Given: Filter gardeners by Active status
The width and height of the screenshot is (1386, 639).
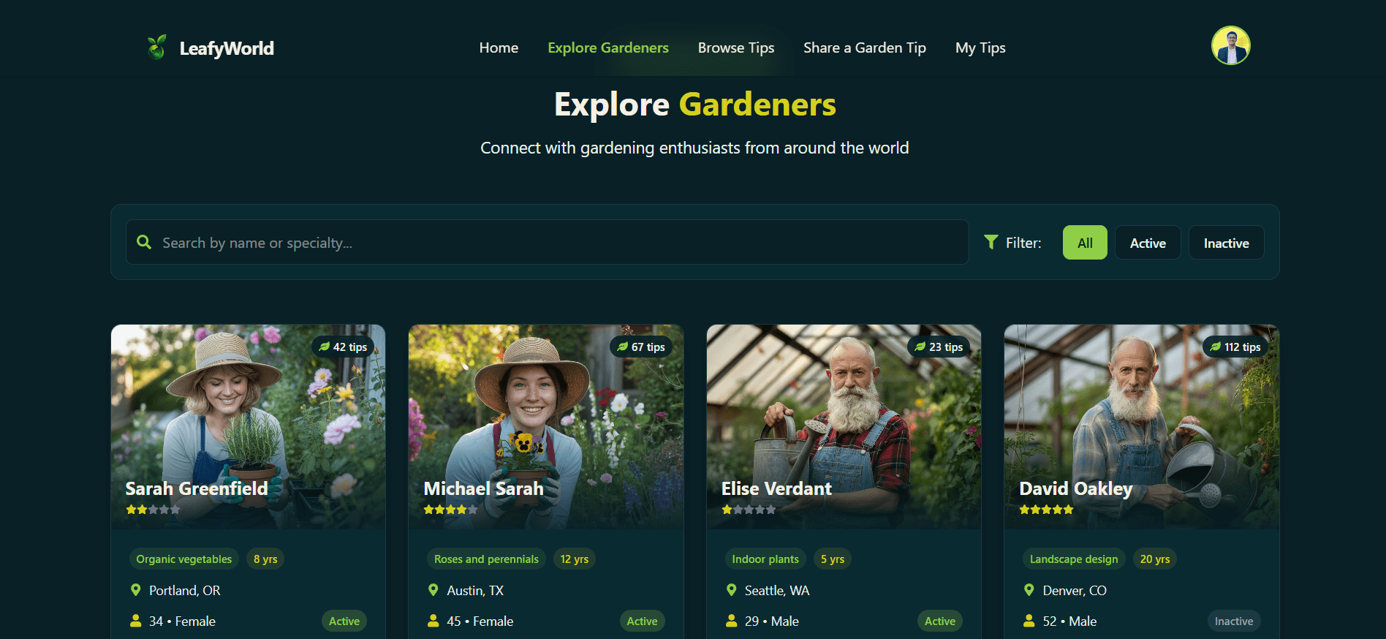Looking at the screenshot, I should [x=1147, y=243].
